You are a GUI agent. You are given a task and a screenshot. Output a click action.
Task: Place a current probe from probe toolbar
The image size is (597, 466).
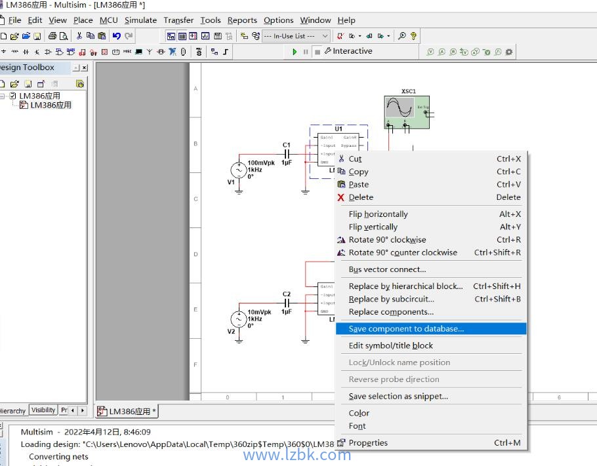[x=442, y=52]
